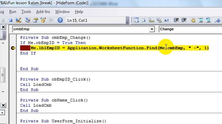Image resolution: width=222 pixels, height=124 pixels.
Task: Click the yellow execution arrow in margin
Action: 13,48
